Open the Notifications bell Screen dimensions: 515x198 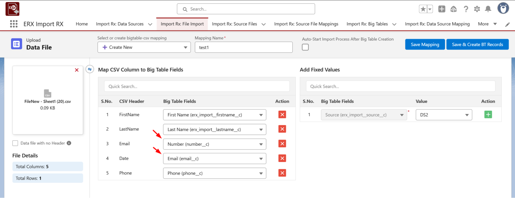(488, 9)
